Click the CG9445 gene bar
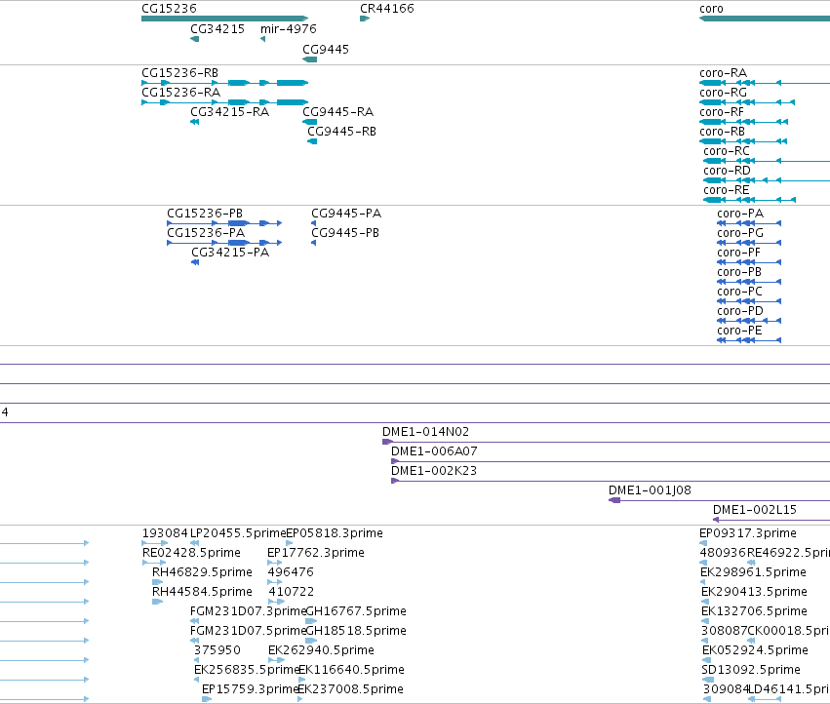 (309, 59)
